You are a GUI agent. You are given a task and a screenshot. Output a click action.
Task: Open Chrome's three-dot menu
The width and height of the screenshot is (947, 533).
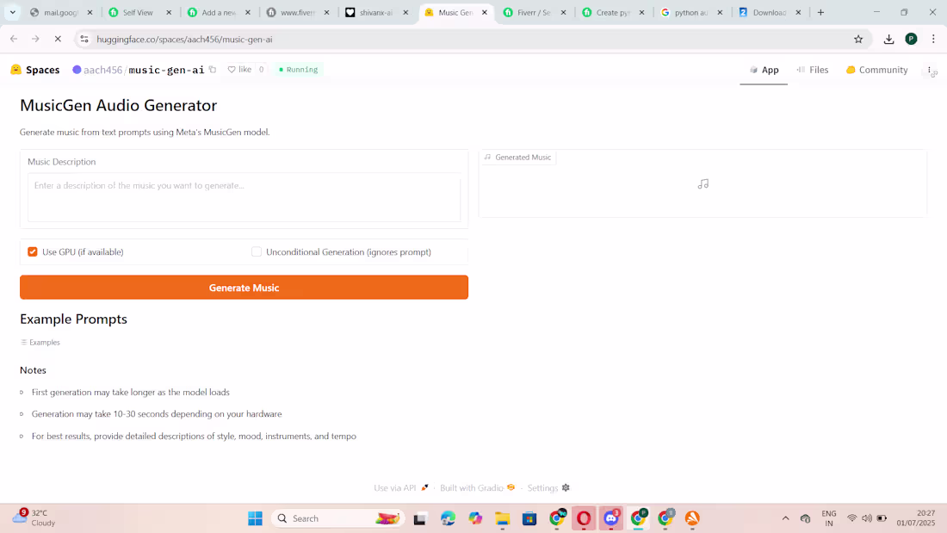coord(934,40)
